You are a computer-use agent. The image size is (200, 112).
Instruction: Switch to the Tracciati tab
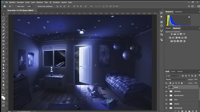pyautogui.click(x=180, y=72)
